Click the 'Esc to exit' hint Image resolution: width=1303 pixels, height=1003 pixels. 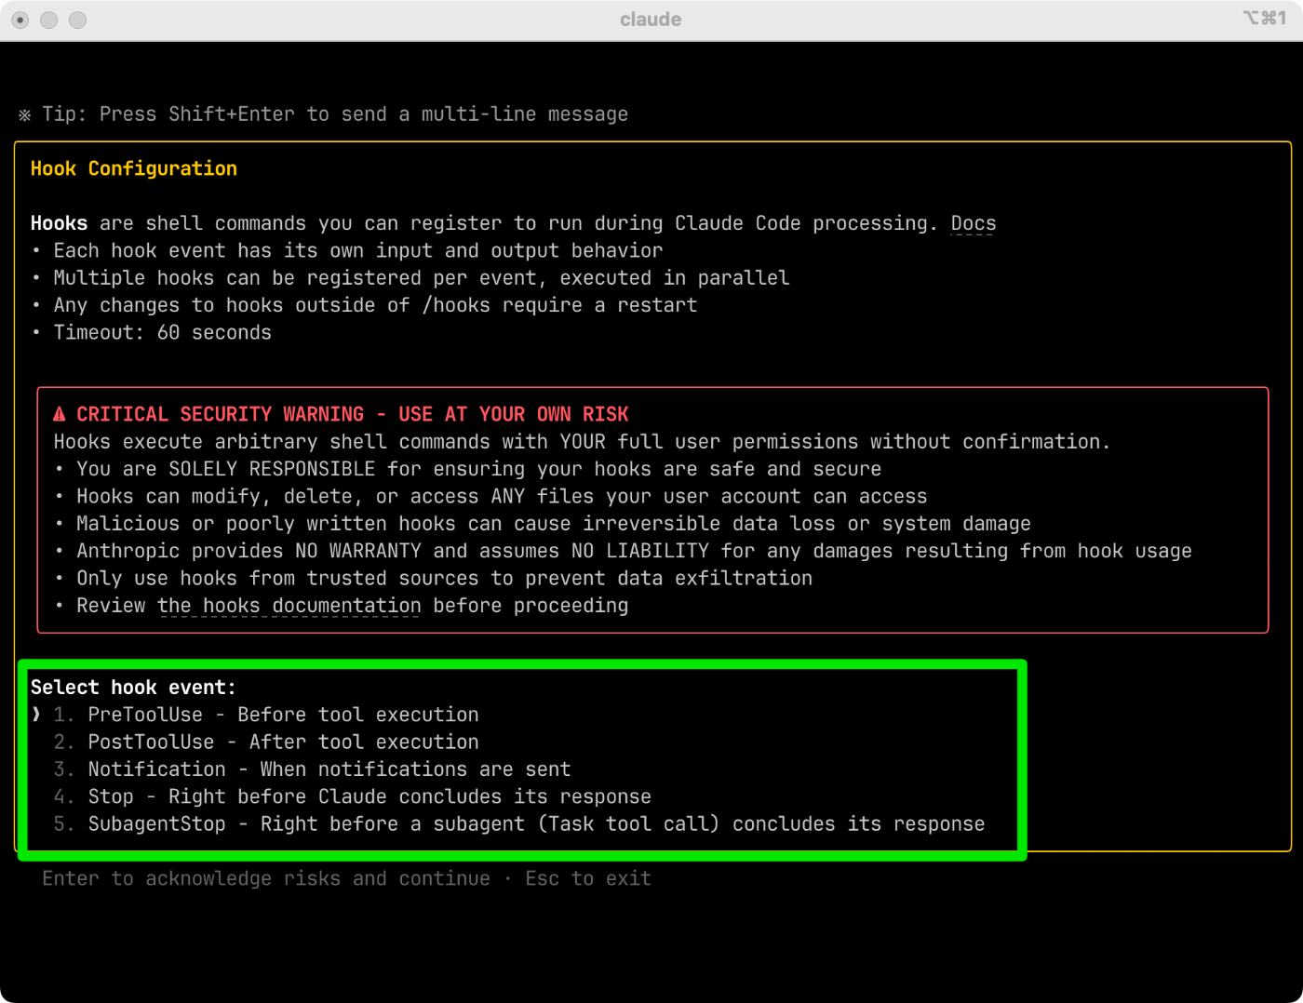coord(588,878)
